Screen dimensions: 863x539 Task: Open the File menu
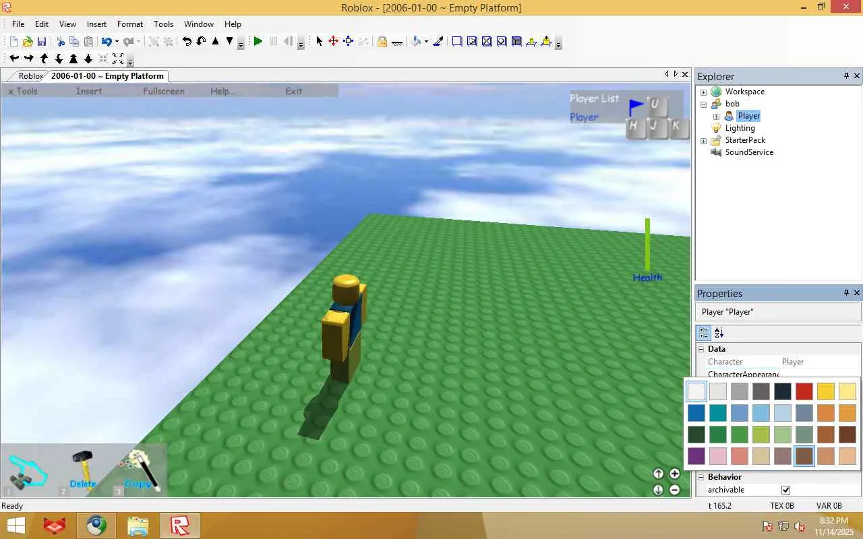click(x=18, y=24)
